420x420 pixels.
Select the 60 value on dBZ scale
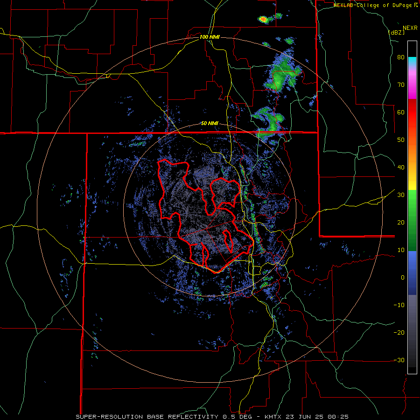(401, 112)
